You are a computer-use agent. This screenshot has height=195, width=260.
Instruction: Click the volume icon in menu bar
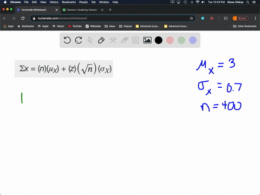(203, 2)
